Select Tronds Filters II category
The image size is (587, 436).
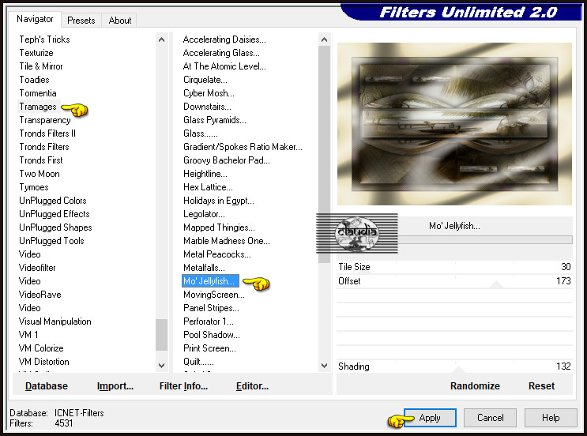point(47,133)
